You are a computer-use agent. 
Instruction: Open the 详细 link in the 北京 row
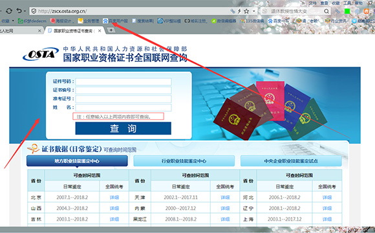coord(114,197)
